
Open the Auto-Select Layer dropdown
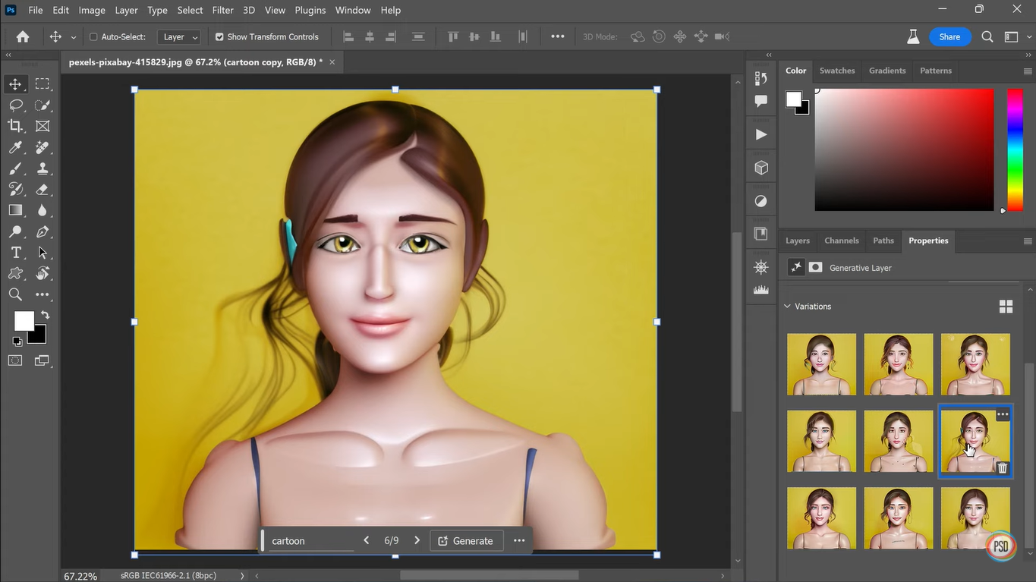point(178,36)
